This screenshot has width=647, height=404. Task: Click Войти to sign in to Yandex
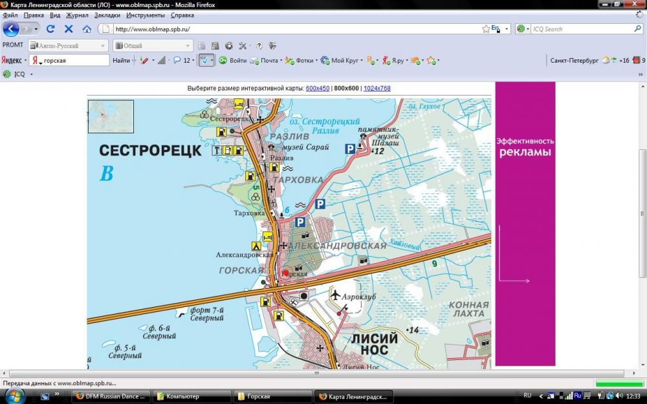tap(233, 61)
